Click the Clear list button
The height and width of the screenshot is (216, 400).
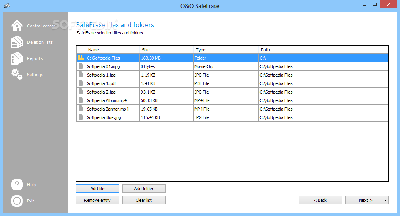(144, 200)
